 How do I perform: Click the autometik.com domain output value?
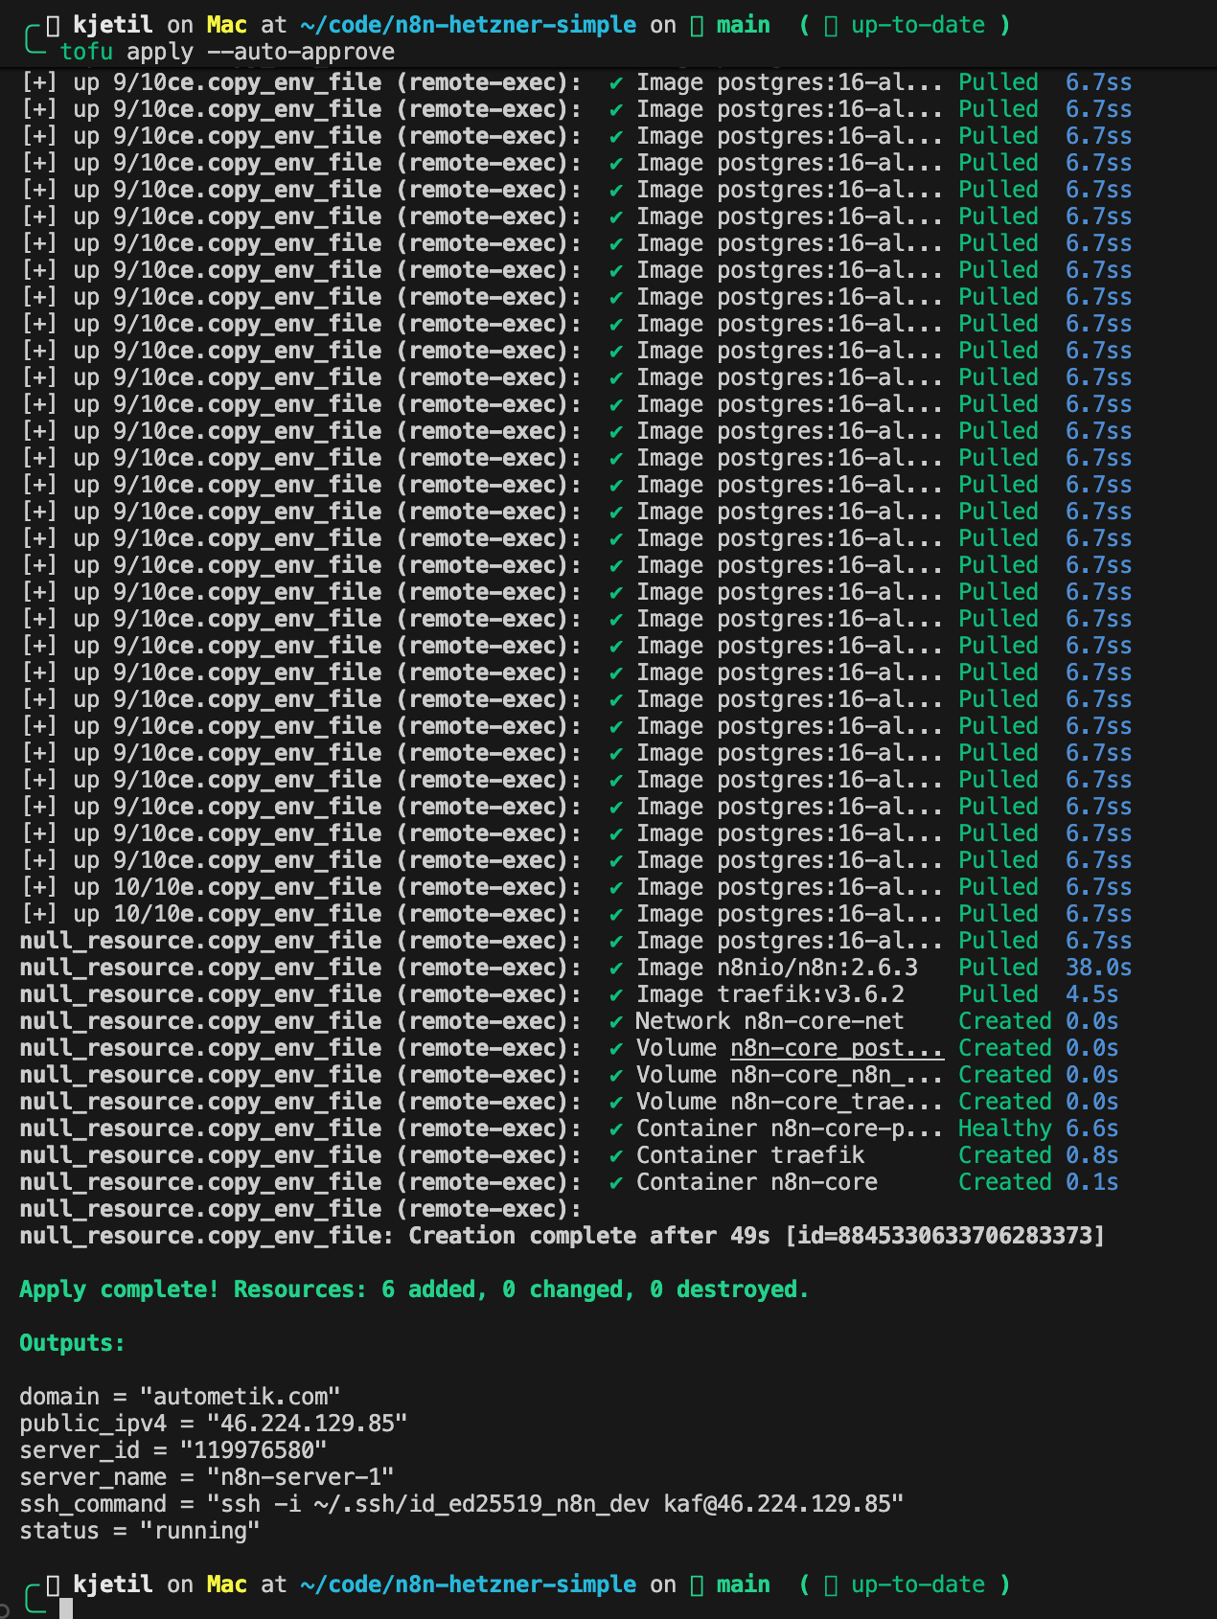click(246, 1397)
